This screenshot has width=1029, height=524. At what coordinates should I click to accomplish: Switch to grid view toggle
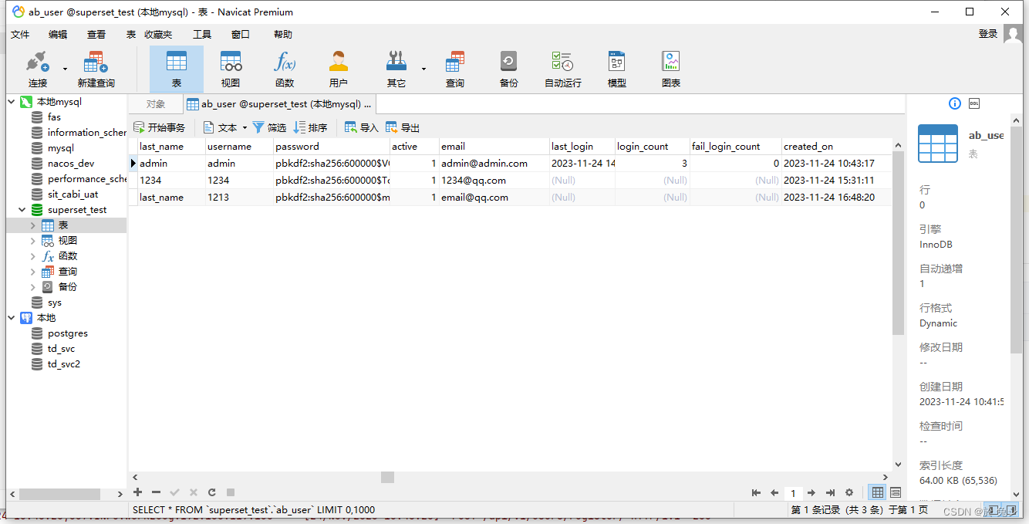tap(878, 492)
